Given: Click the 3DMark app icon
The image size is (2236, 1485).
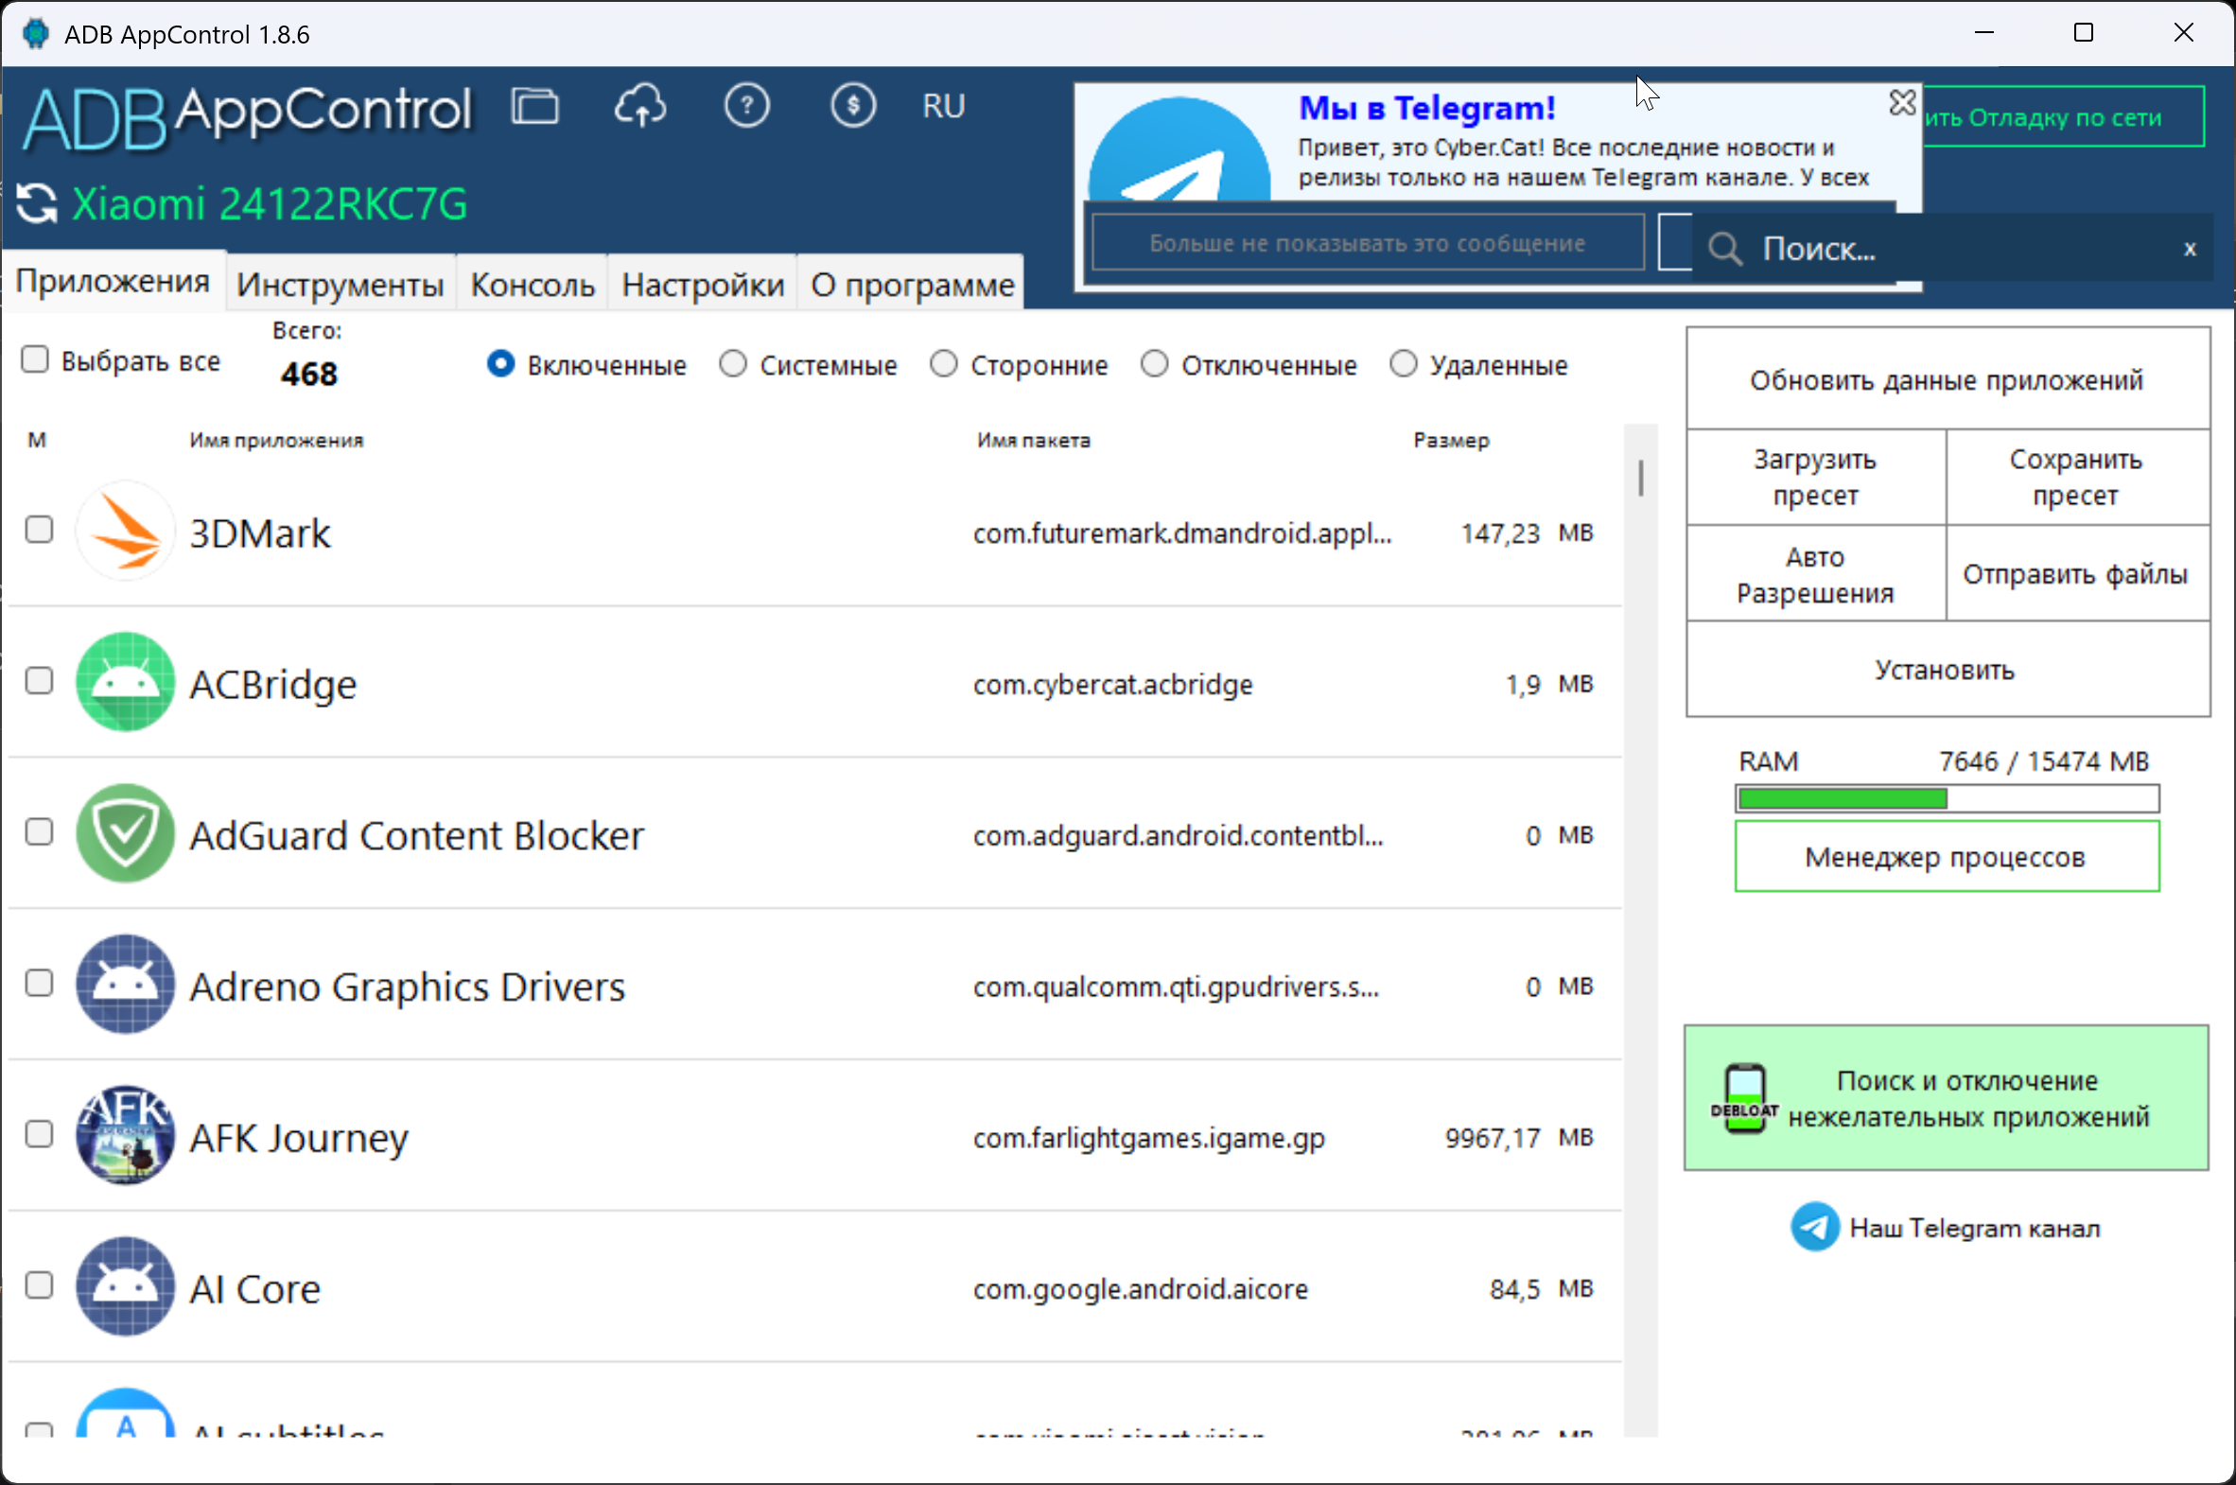Looking at the screenshot, I should coord(125,531).
